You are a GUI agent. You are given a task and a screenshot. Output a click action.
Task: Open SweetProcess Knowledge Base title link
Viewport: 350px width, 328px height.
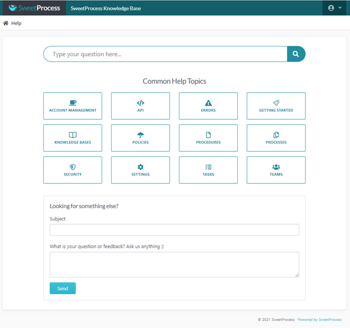point(105,8)
